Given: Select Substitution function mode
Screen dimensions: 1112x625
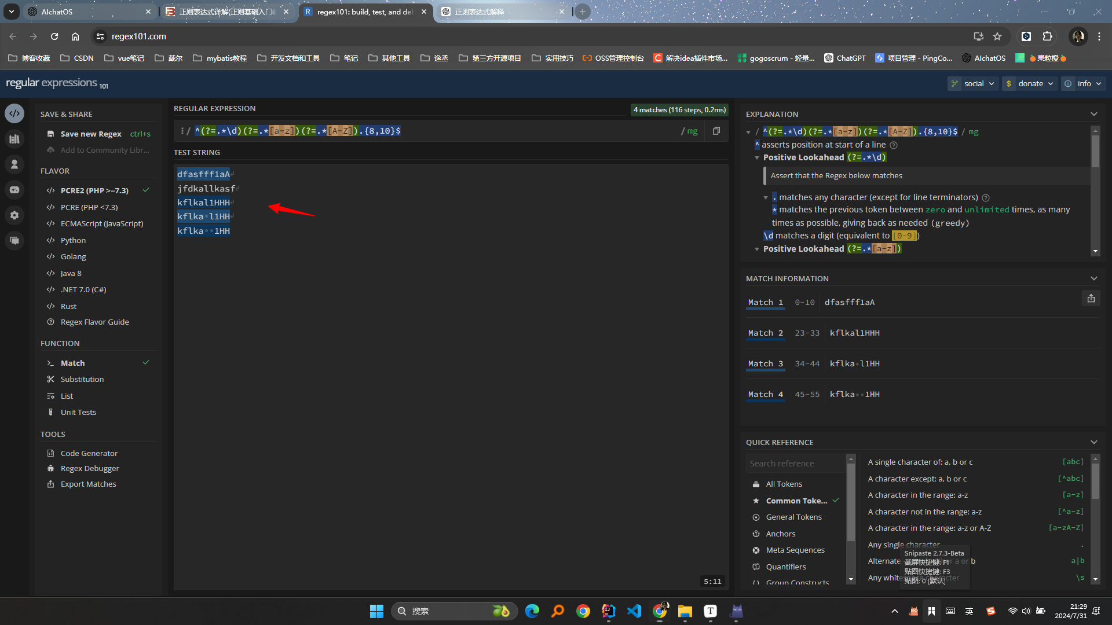Looking at the screenshot, I should (82, 379).
